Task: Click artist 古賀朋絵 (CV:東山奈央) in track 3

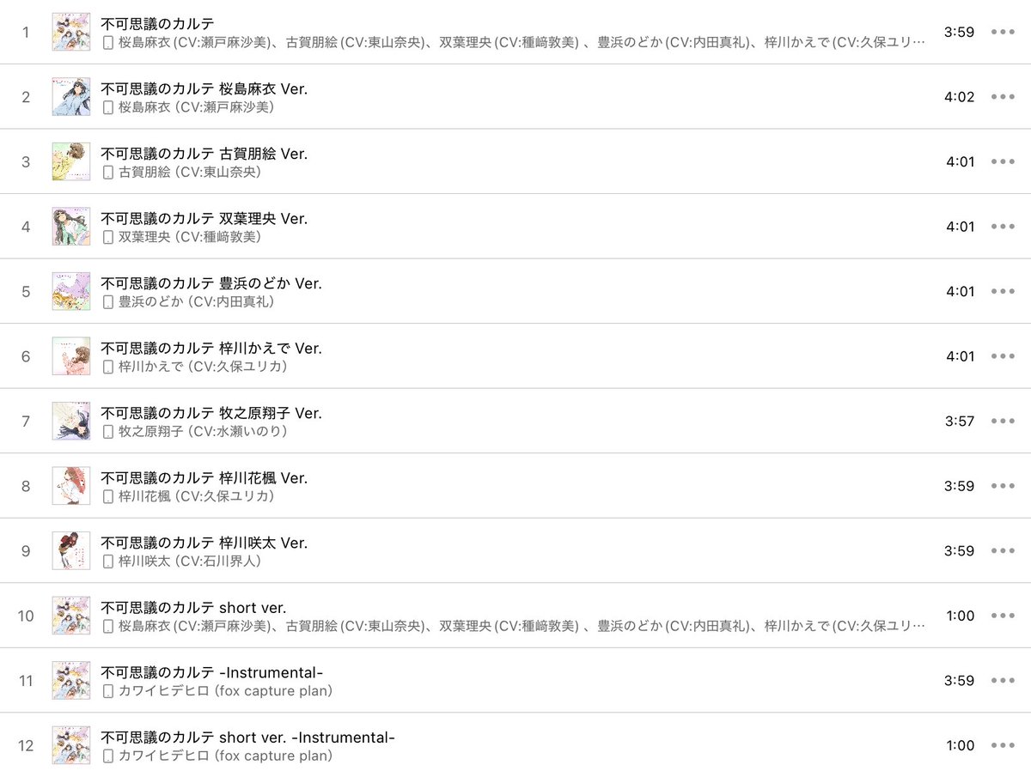Action: [x=189, y=172]
